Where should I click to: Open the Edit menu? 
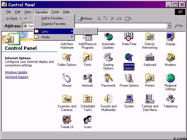click(18, 12)
